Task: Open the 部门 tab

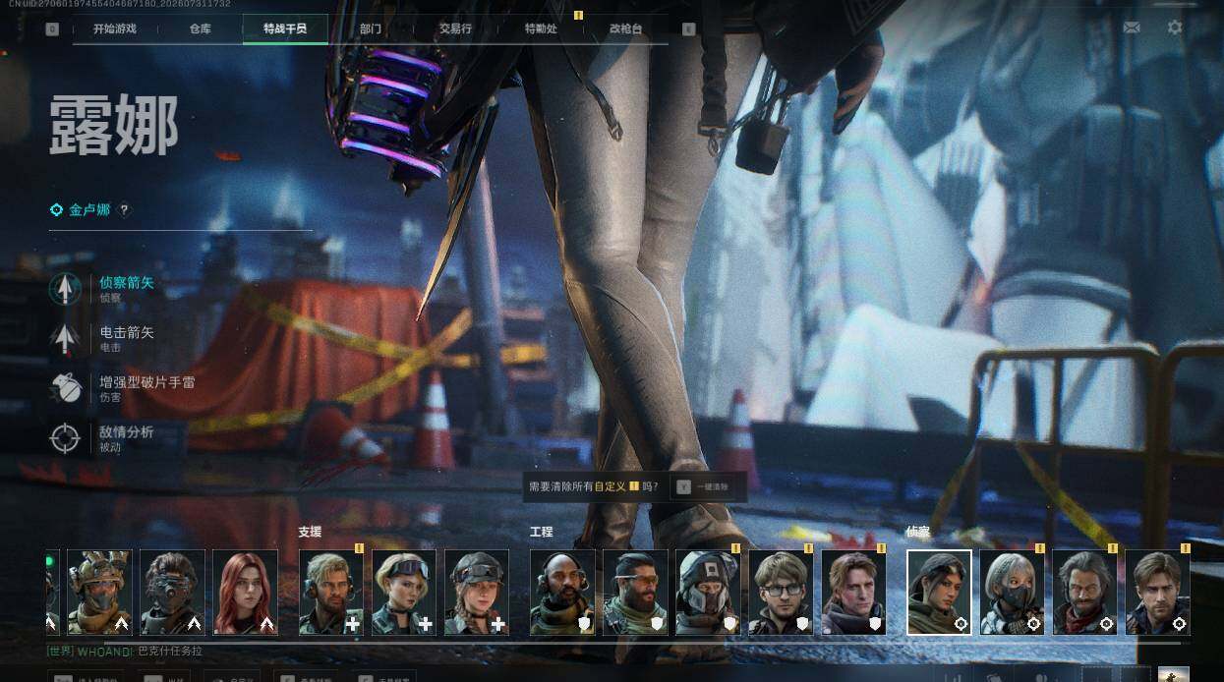Action: [371, 28]
